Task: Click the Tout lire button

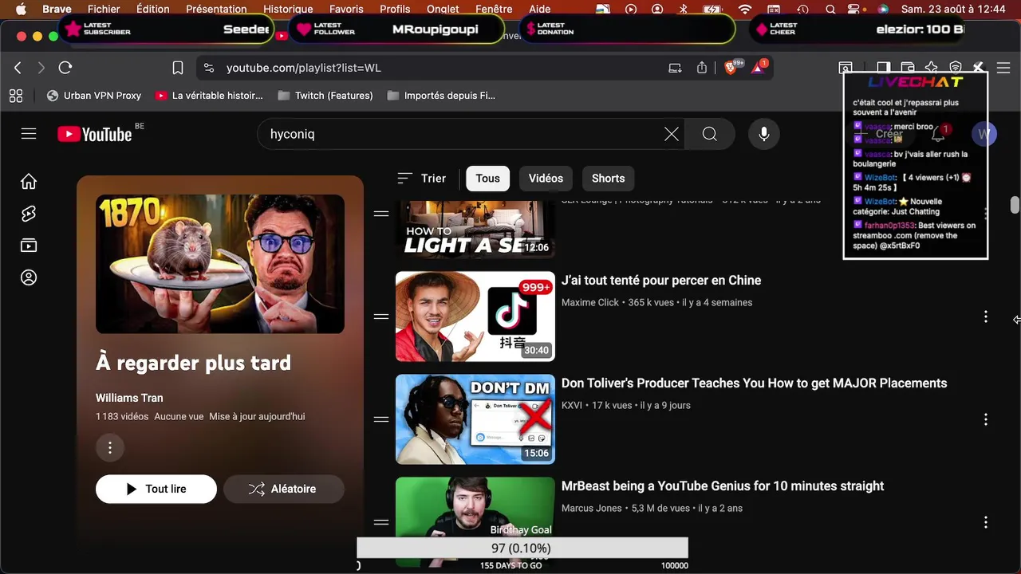Action: click(156, 489)
